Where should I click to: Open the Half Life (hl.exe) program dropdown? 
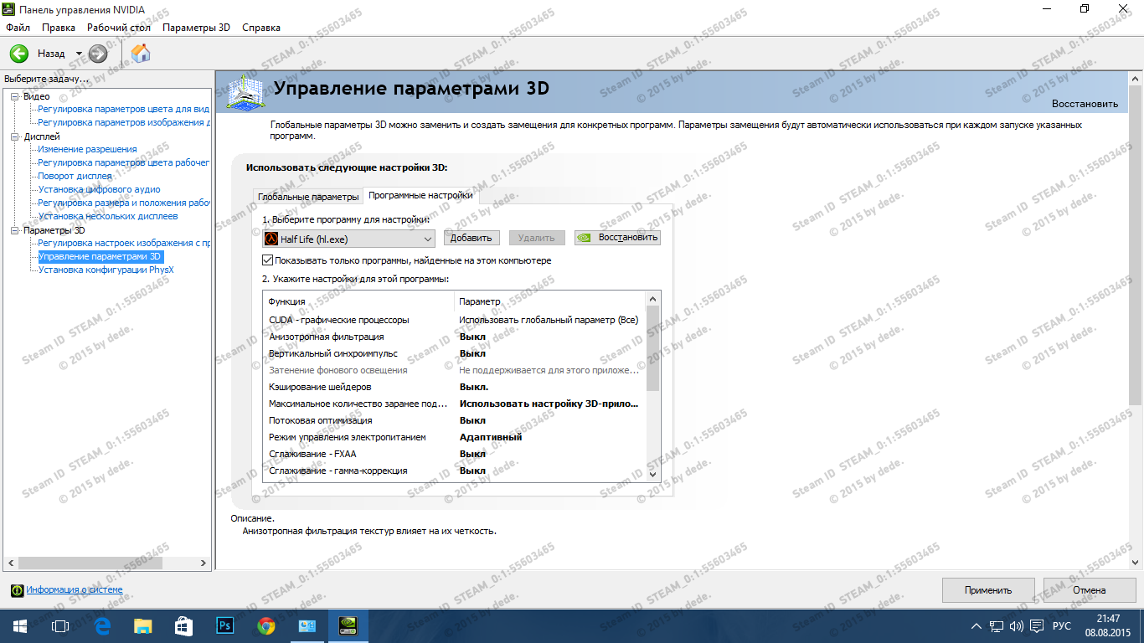[x=348, y=239]
